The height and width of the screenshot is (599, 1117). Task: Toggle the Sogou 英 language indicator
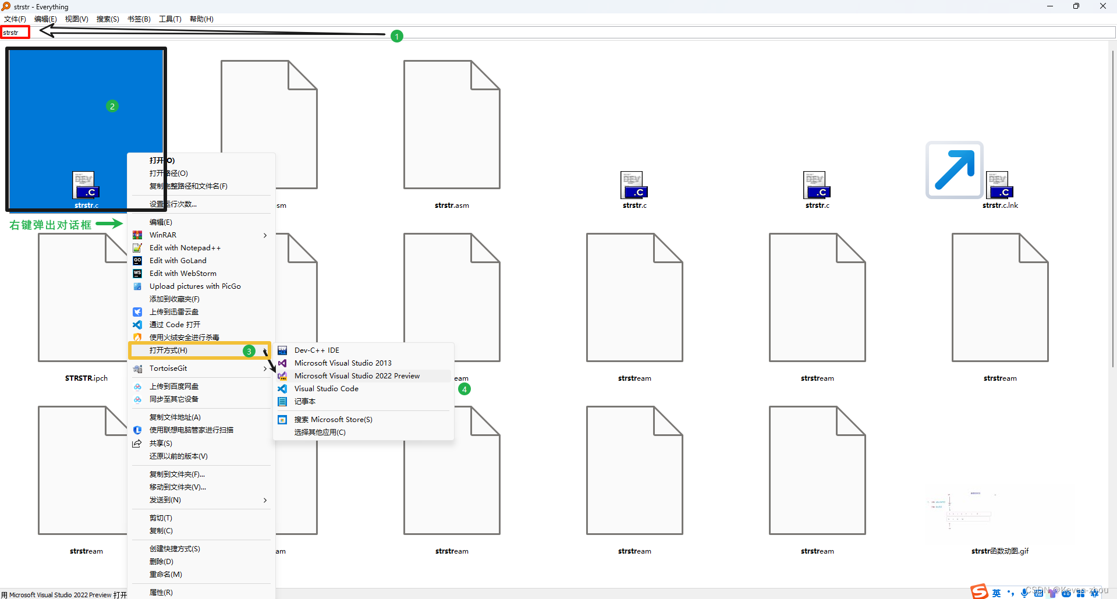point(997,593)
